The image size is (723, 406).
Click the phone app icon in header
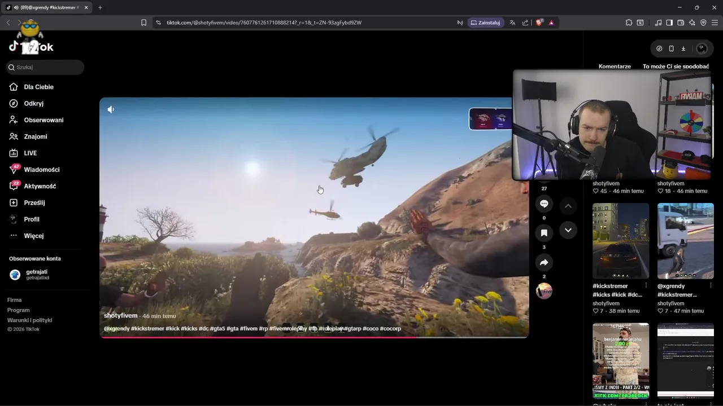tap(671, 48)
